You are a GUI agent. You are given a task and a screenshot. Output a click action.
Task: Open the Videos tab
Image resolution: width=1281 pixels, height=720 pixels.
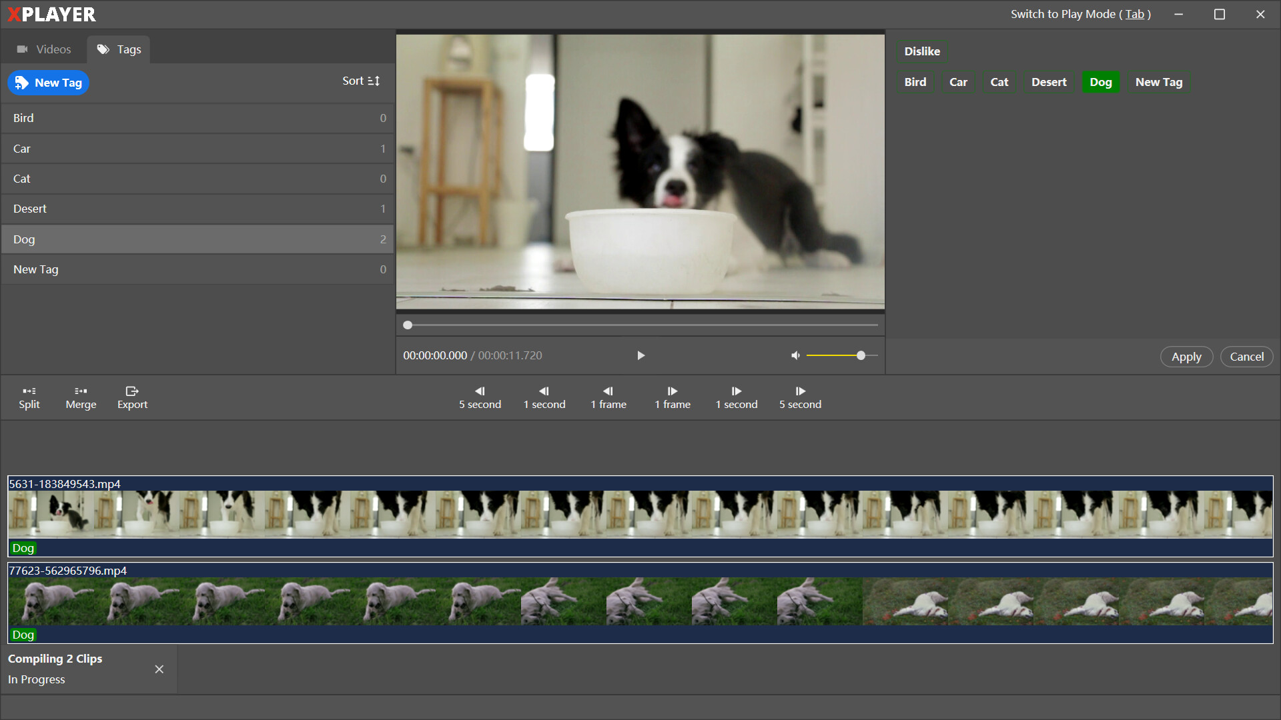[44, 49]
